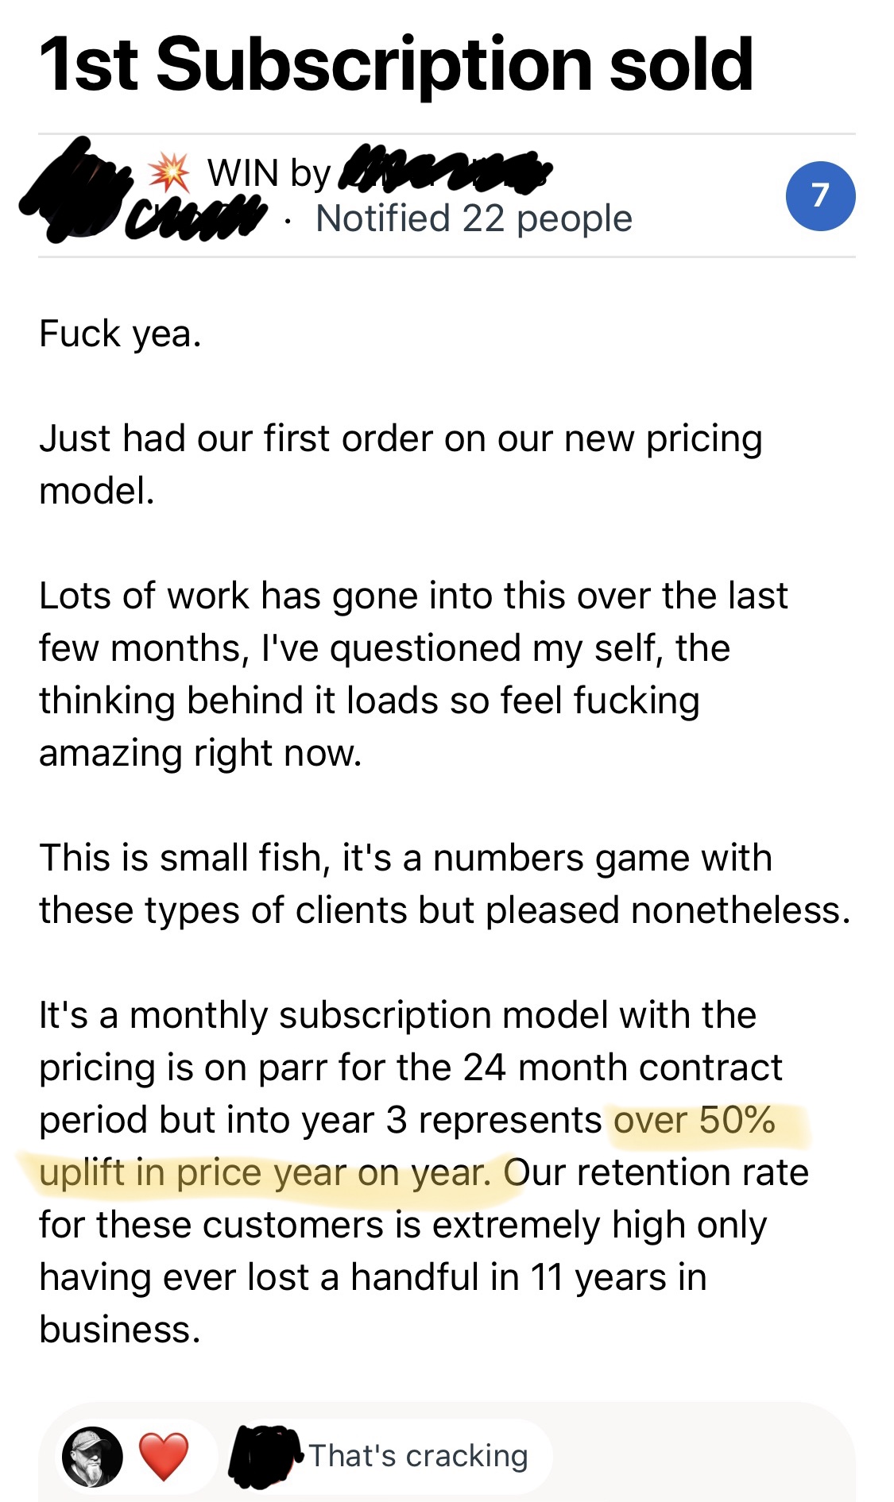Click the "That's cracking" comment text

(x=418, y=1456)
